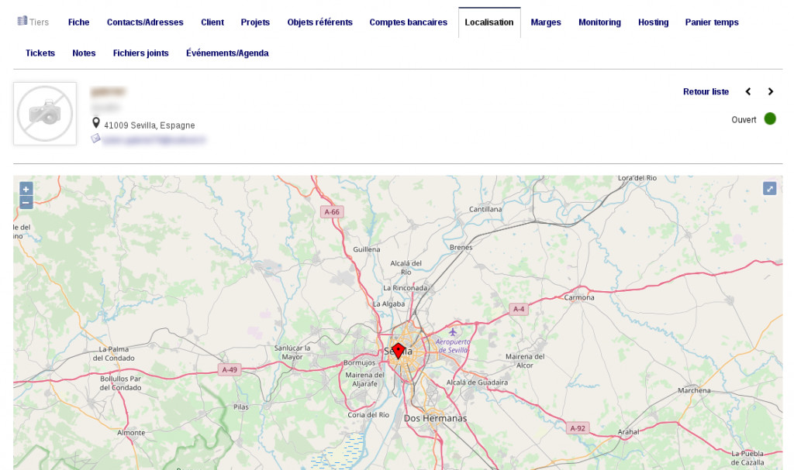The height and width of the screenshot is (470, 794).
Task: Switch to the Monitoring tab
Action: tap(599, 22)
